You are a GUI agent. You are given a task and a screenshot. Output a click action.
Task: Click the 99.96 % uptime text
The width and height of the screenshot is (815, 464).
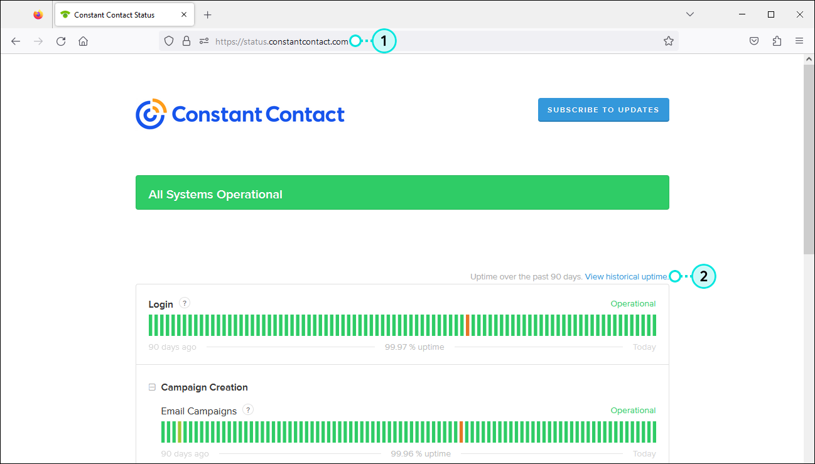(421, 454)
